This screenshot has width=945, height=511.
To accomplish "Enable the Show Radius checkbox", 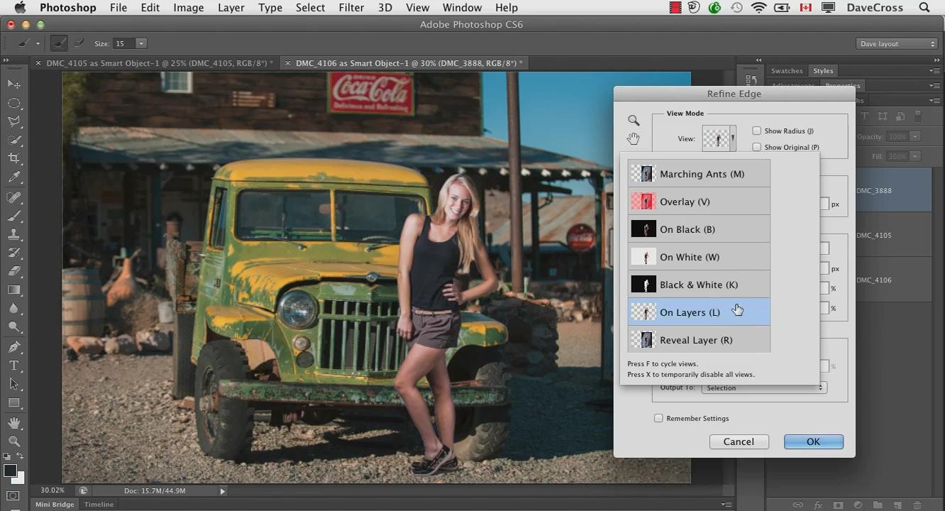I will (757, 131).
